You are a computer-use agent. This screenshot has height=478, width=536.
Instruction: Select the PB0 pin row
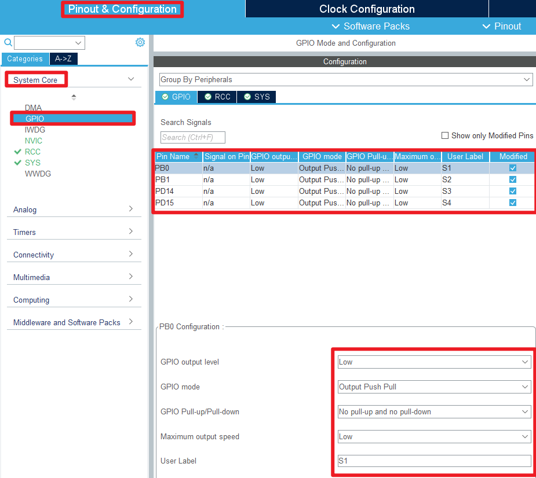(x=344, y=168)
